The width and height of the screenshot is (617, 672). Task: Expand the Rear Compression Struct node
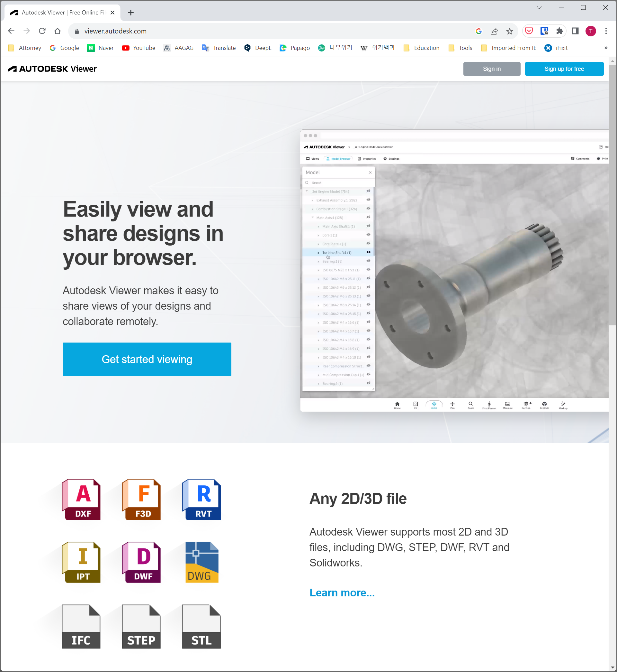(x=318, y=367)
